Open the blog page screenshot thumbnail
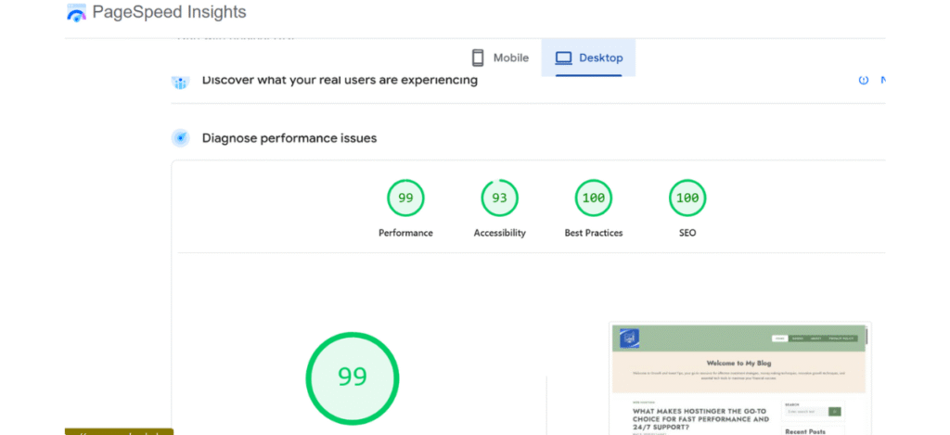The image size is (950, 435). point(739,378)
